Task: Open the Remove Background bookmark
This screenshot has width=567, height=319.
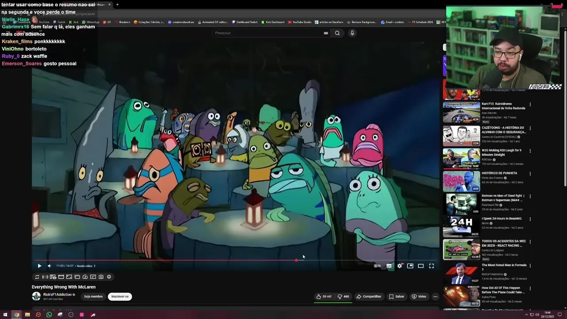Action: tap(362, 22)
